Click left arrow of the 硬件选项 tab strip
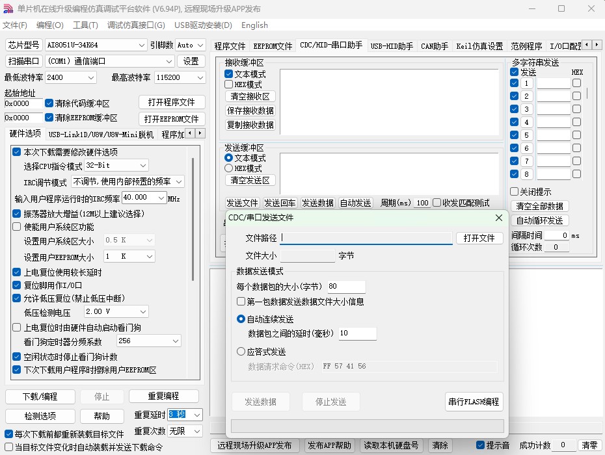Image resolution: width=605 pixels, height=455 pixels. click(x=190, y=133)
